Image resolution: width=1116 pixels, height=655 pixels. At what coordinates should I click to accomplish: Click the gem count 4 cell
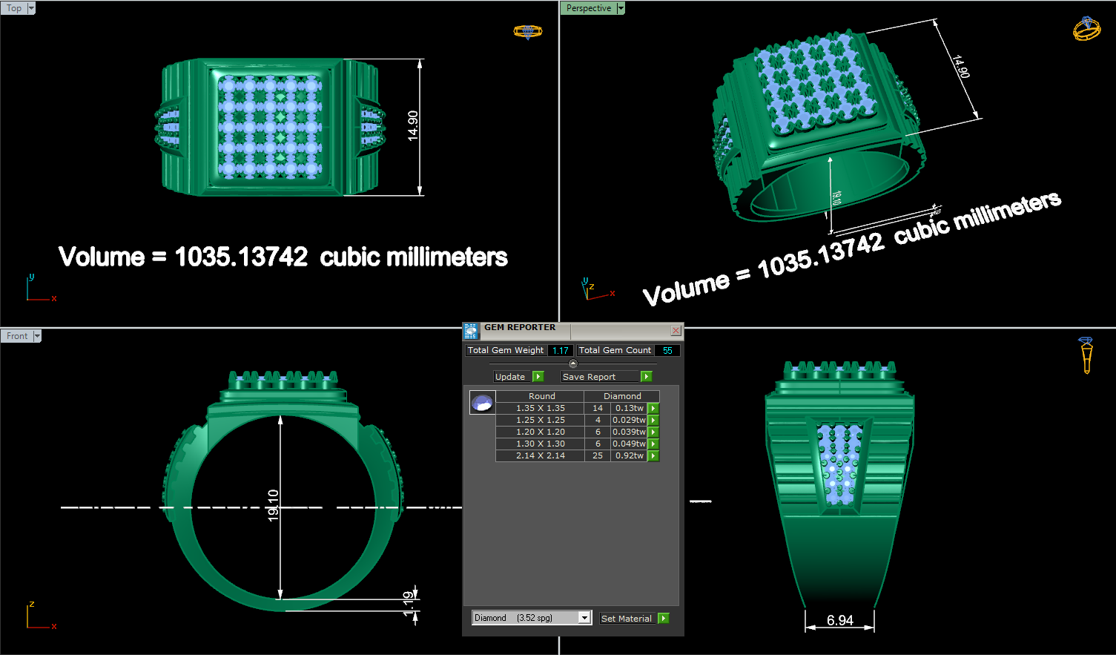coord(598,420)
